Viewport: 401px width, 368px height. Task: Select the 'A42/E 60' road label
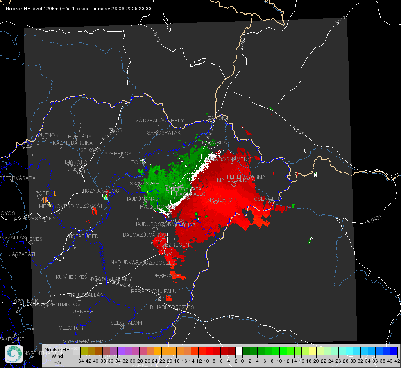pos(123,284)
